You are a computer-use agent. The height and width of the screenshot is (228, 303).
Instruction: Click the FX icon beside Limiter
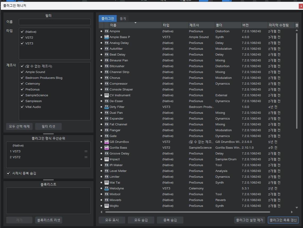(x=106, y=177)
